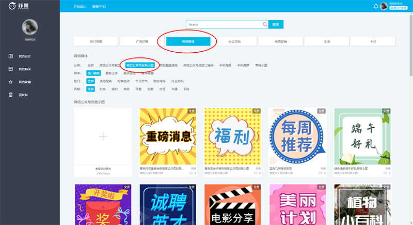413x225 pixels.
Task: Select 微信公众号首图 classification filter
Action: tap(109, 65)
